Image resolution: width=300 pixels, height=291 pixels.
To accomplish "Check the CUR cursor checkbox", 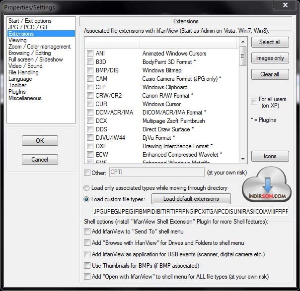I will [90, 104].
